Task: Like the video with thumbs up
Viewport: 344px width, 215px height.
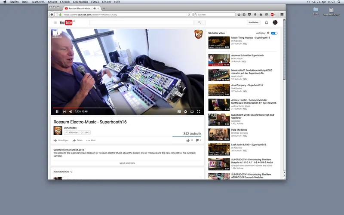Action: [188, 140]
